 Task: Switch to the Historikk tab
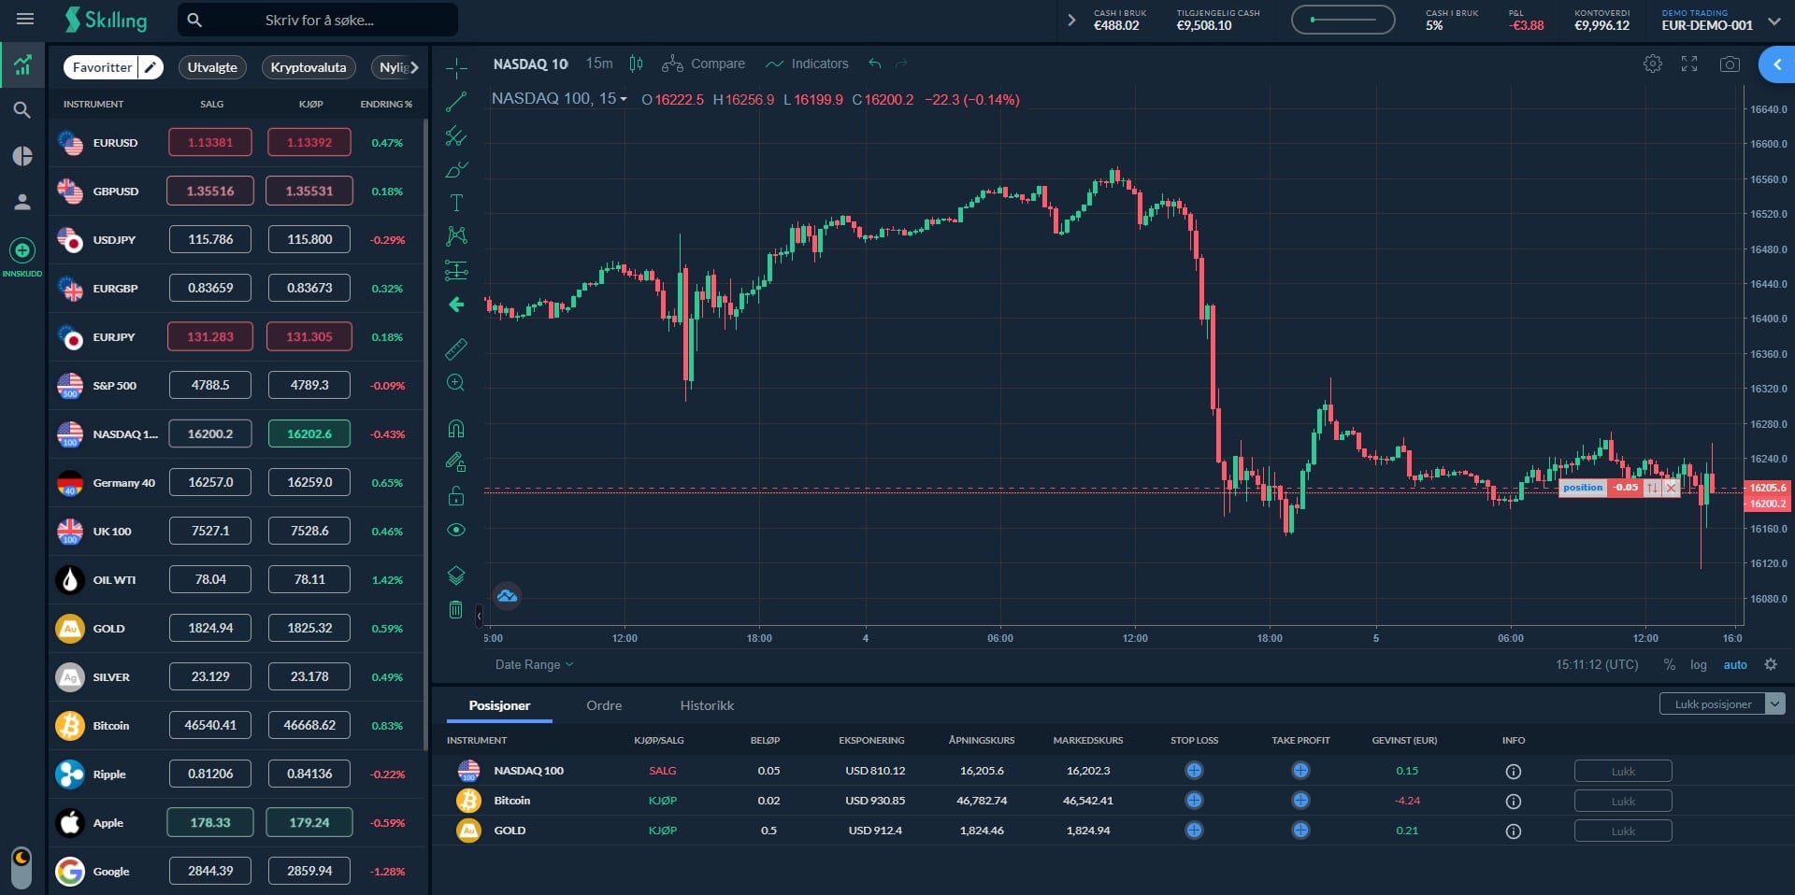coord(707,705)
